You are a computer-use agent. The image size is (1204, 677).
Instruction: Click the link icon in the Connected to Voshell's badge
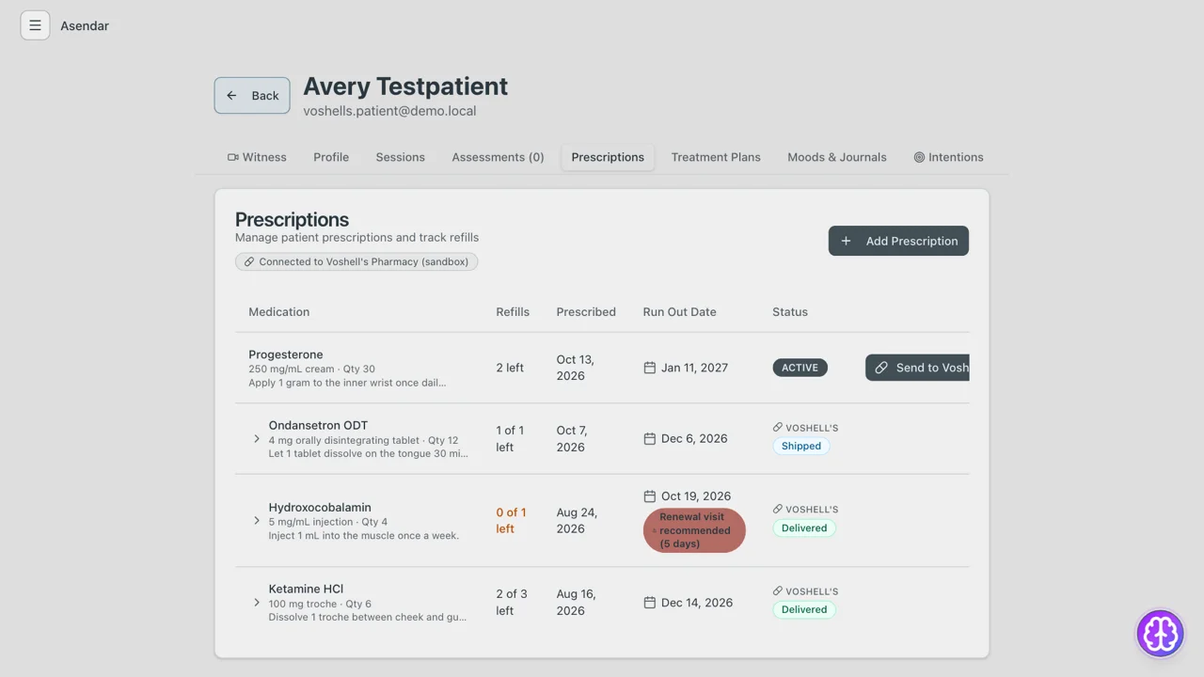coord(249,261)
